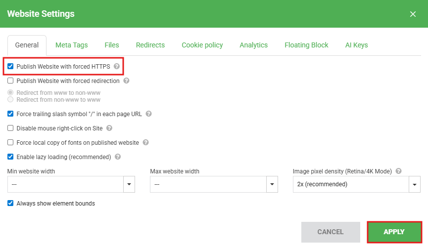Click help icon next to forced redirection
Viewport: 428px width, 250px height.
(126, 81)
